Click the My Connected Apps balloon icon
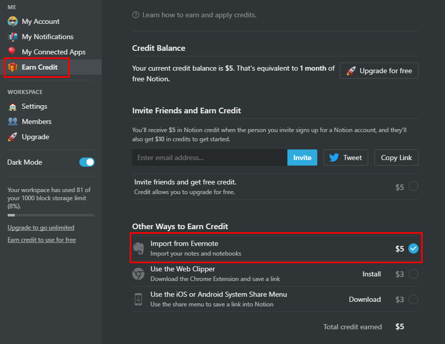This screenshot has height=344, width=445. click(x=12, y=51)
